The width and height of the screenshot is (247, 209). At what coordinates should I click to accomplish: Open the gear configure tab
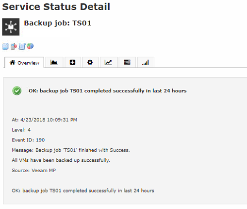pyautogui.click(x=90, y=62)
